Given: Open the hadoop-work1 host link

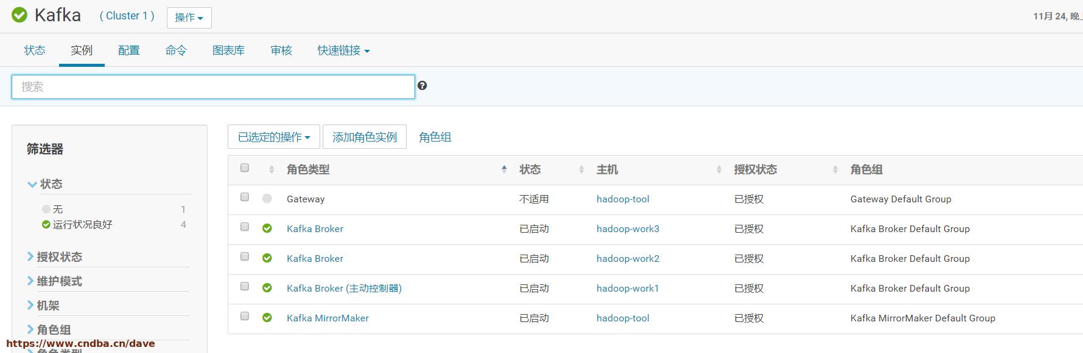Looking at the screenshot, I should click(628, 289).
